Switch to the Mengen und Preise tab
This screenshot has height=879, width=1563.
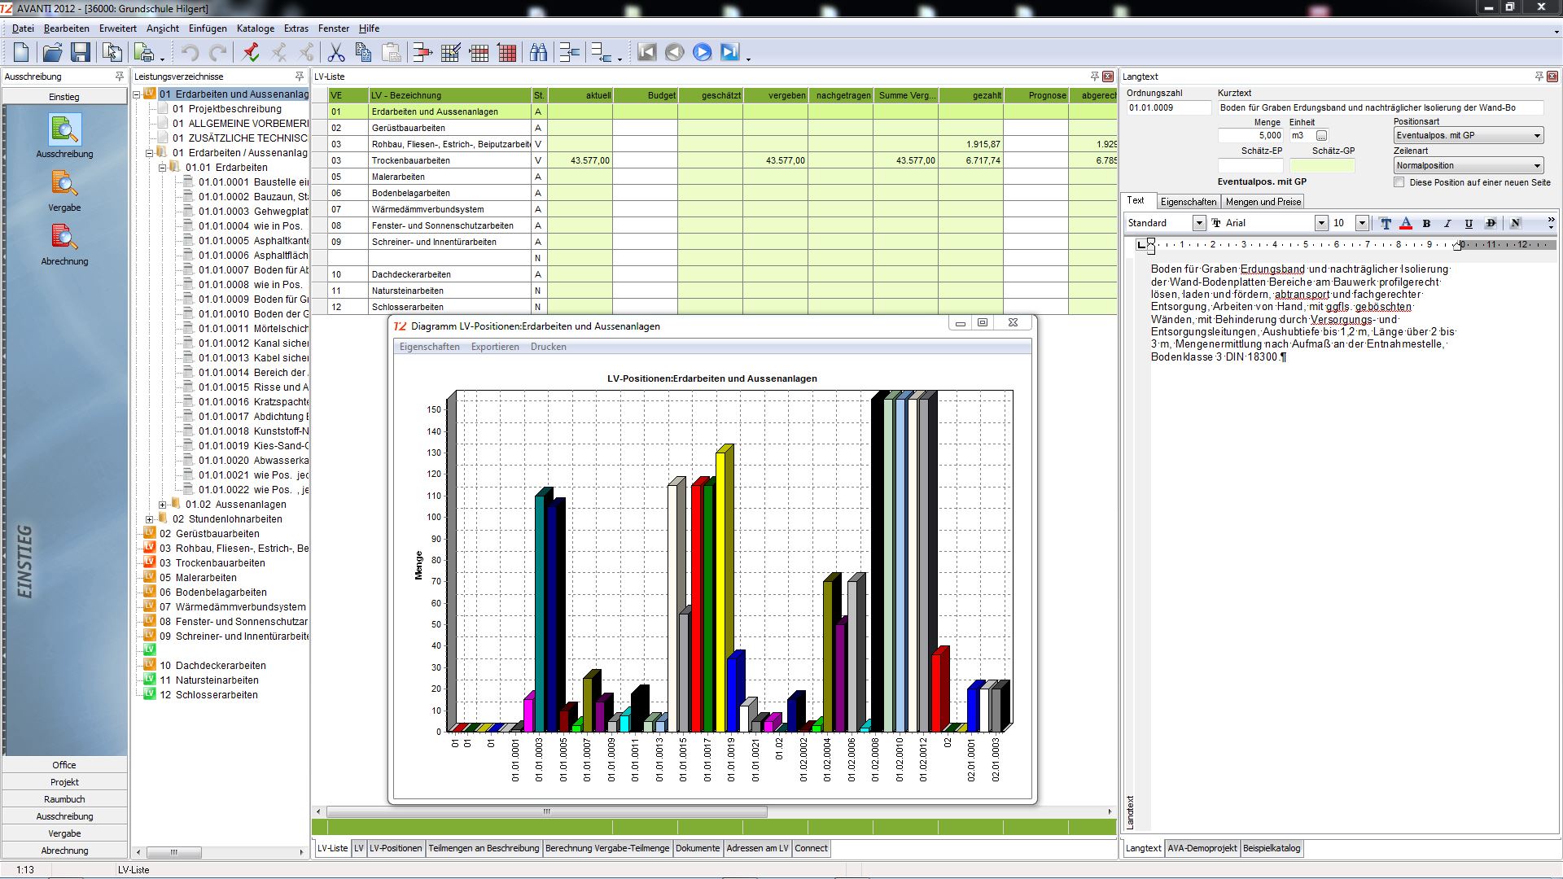(1263, 202)
